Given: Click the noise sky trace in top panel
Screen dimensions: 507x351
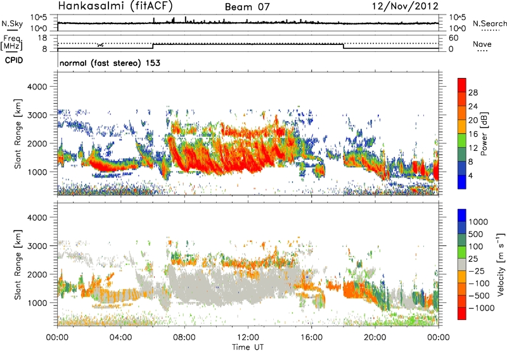Looking at the screenshot, I should point(248,23).
